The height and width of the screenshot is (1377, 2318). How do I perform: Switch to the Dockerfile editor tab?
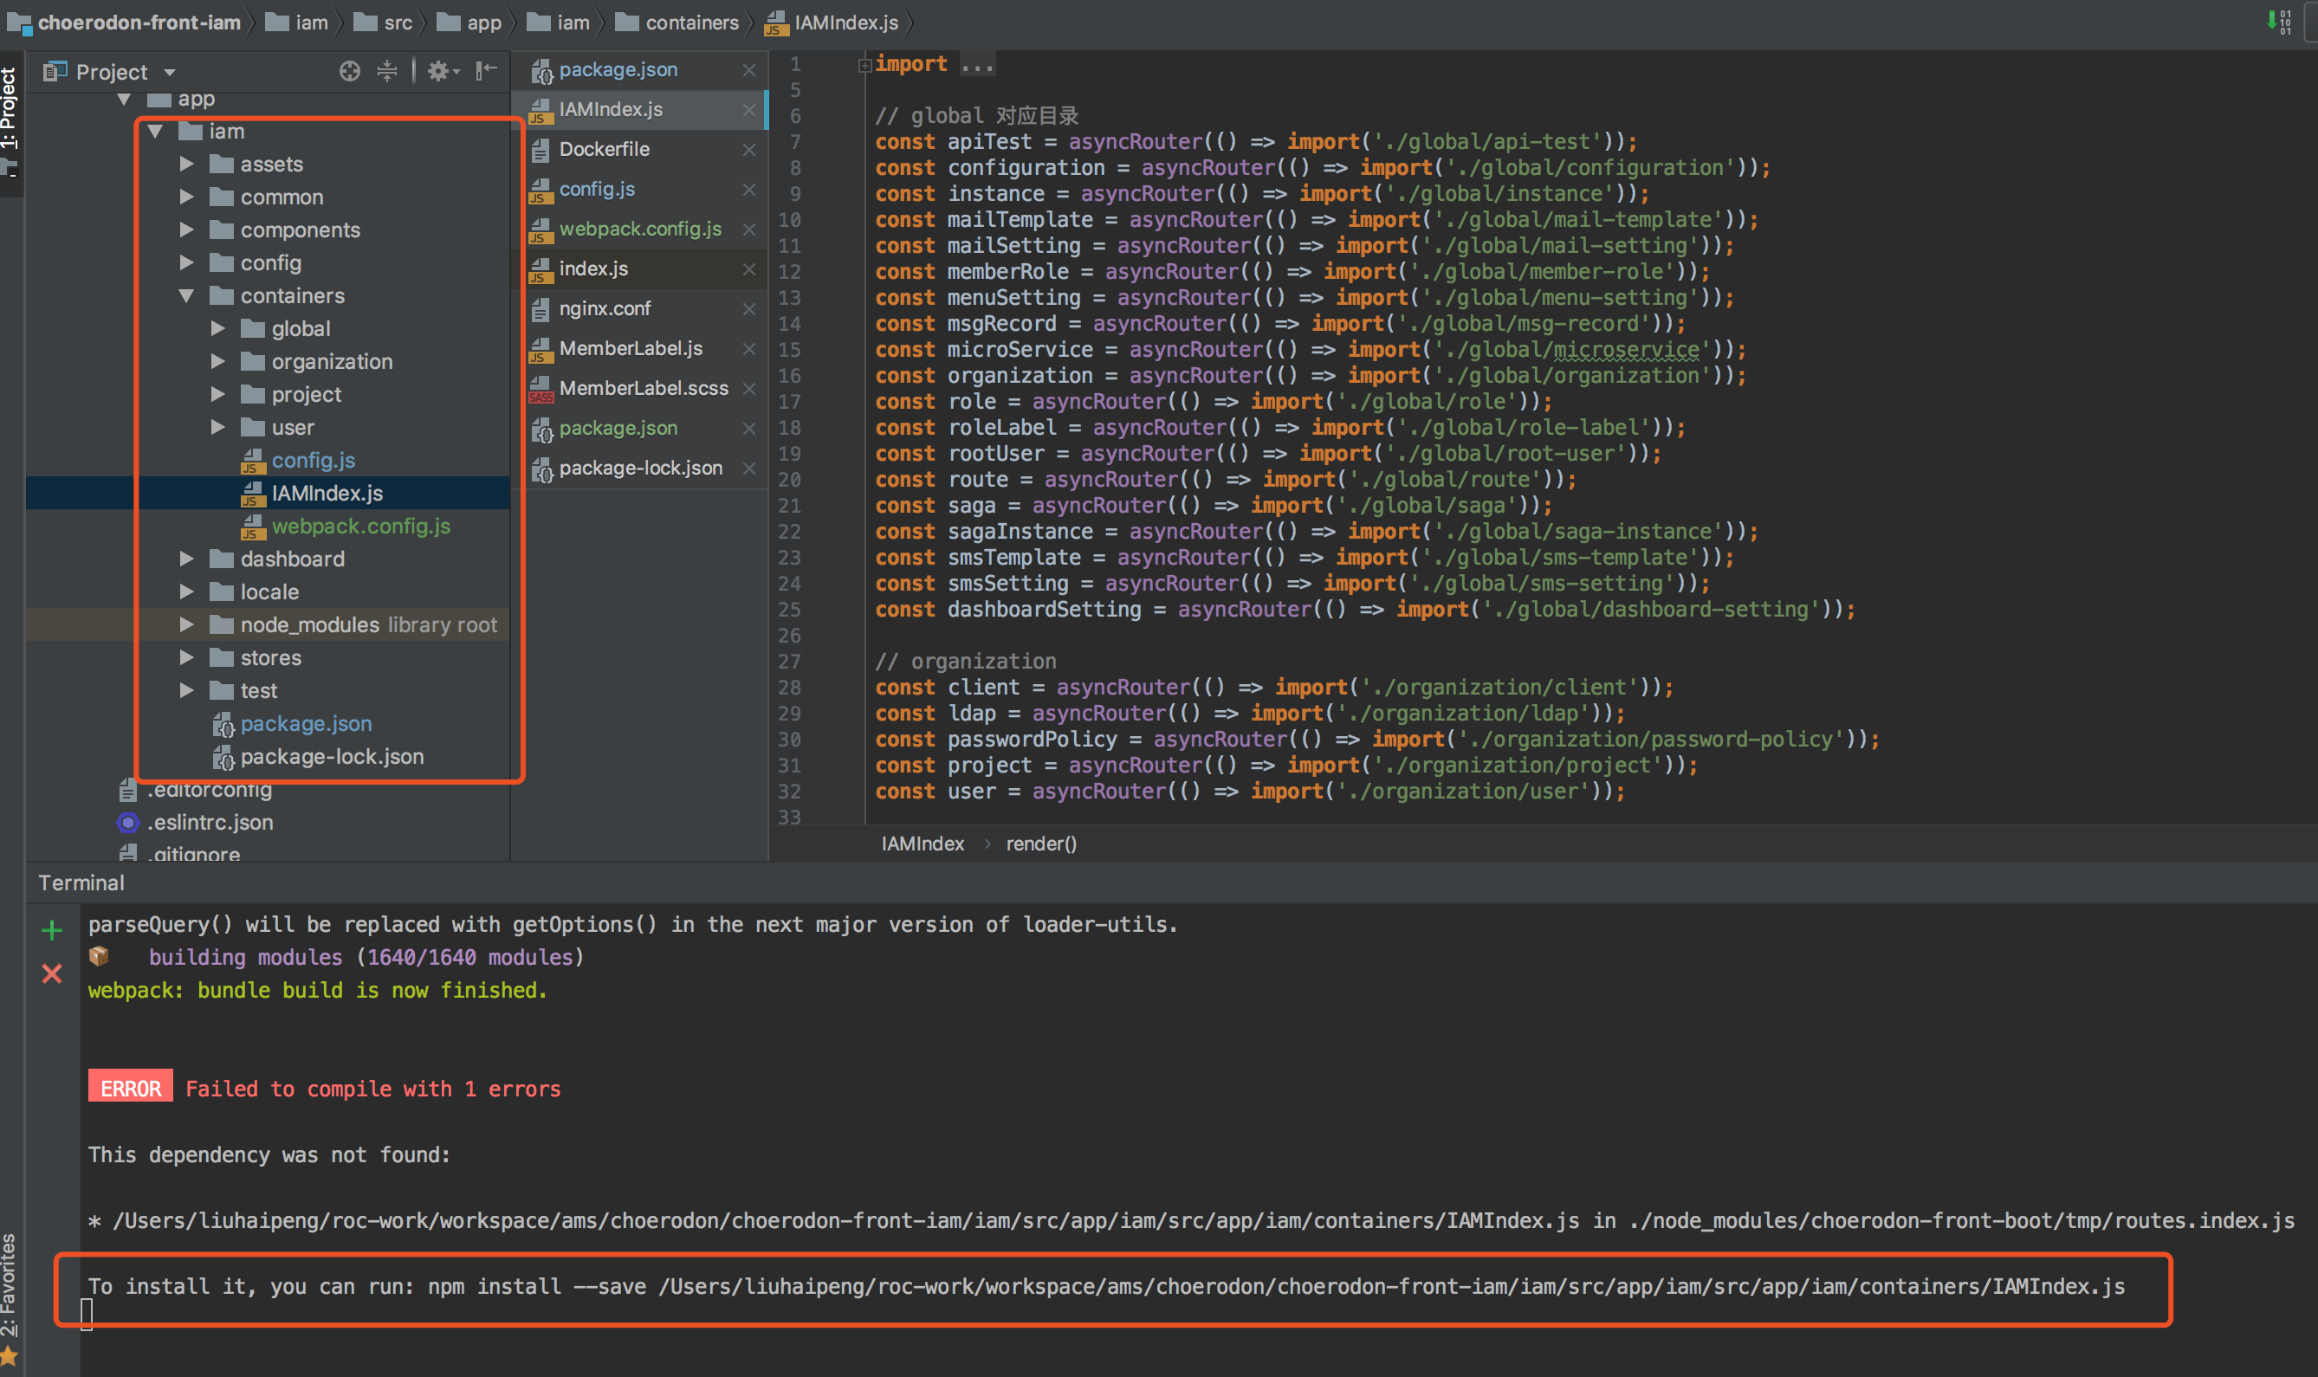(604, 149)
